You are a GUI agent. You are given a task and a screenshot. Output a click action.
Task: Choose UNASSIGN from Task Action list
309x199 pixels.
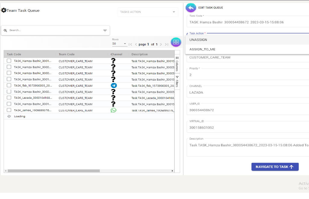pyautogui.click(x=198, y=40)
